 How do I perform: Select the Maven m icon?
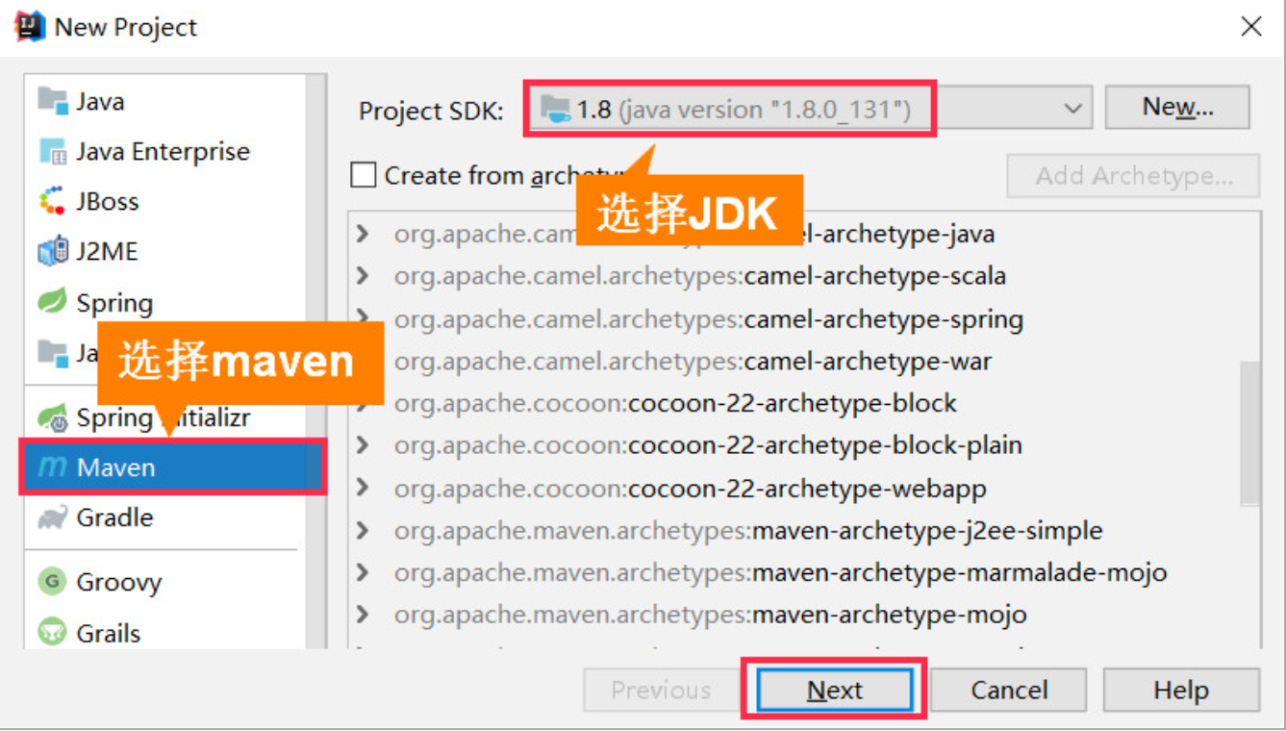pyautogui.click(x=52, y=467)
